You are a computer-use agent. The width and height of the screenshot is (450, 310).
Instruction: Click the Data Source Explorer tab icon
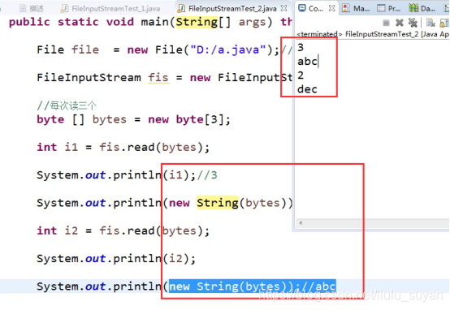(413, 8)
